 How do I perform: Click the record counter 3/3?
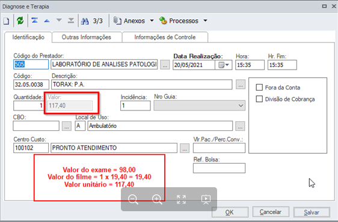pyautogui.click(x=98, y=21)
